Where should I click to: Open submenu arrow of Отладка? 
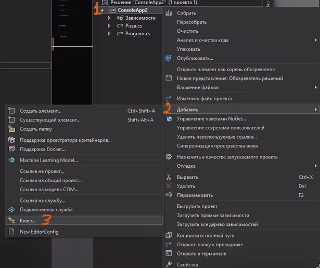point(316,166)
